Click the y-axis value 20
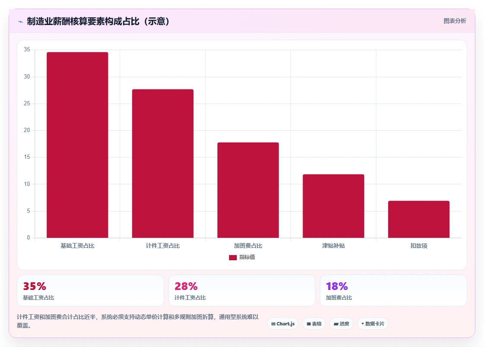The image size is (484, 347). tap(27, 130)
